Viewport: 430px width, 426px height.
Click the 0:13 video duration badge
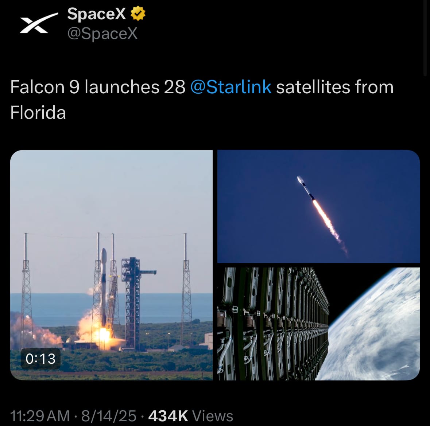(x=40, y=359)
